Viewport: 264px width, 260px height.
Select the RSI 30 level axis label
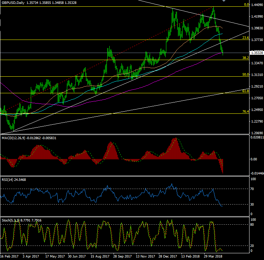(x=253, y=205)
